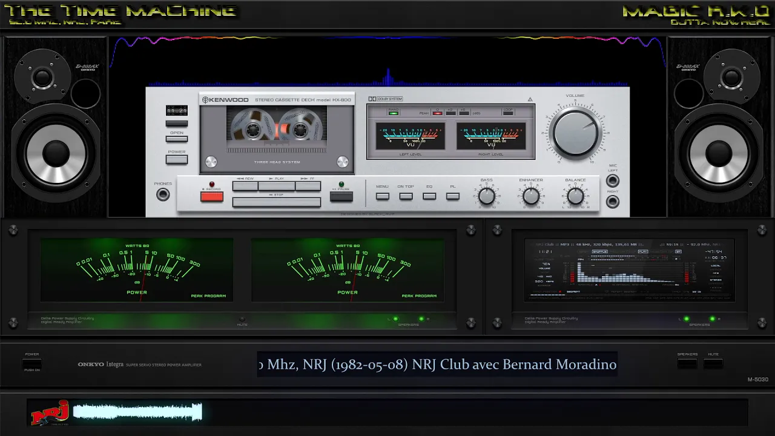Screen dimensions: 775x436
Task: Toggle the Kenwood deck POWER button
Action: [177, 160]
